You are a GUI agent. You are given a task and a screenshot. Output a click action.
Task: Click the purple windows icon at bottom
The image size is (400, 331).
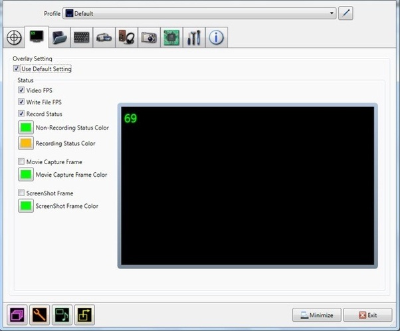coord(17,314)
